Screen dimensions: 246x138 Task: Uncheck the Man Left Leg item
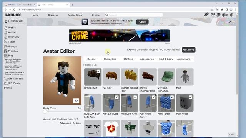click(x=117, y=97)
